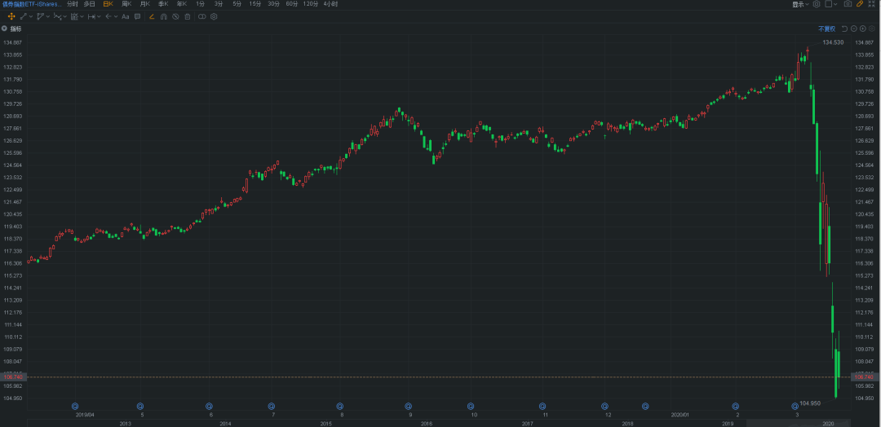Toggle the 指标 indicator collapse button

point(5,28)
